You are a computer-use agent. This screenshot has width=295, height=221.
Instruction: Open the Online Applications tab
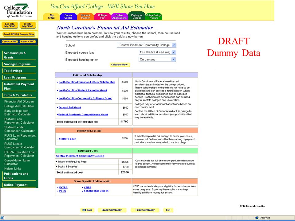coord(120,17)
